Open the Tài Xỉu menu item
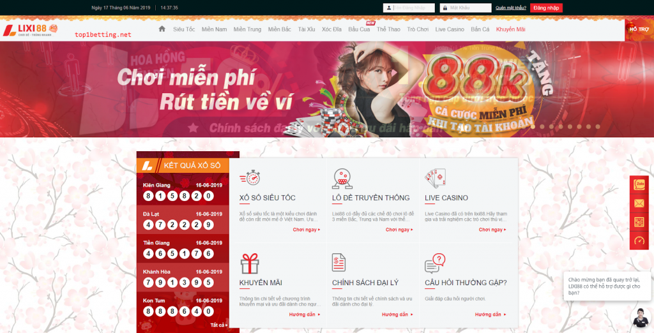 pyautogui.click(x=307, y=29)
